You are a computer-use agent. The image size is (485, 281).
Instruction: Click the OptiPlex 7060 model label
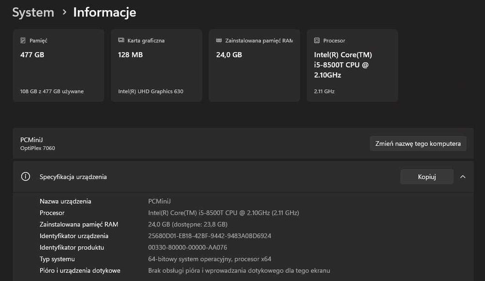[x=38, y=148]
